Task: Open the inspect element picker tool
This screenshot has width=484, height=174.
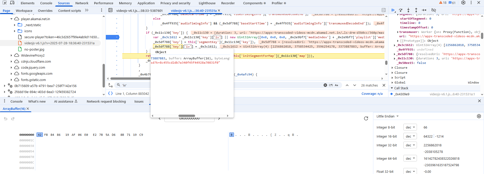Action: [5, 3]
